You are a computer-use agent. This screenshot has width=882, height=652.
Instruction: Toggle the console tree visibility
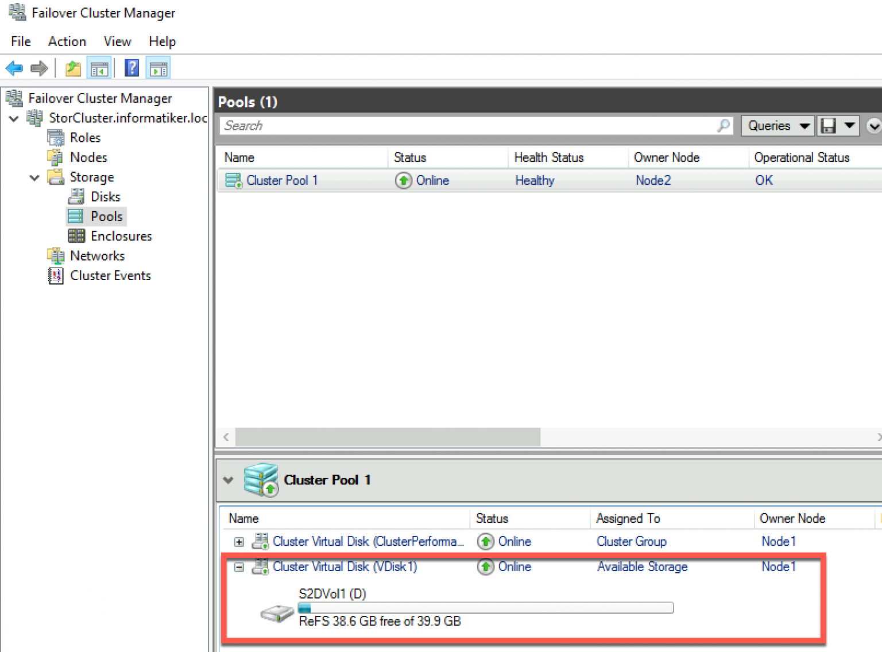(x=99, y=68)
